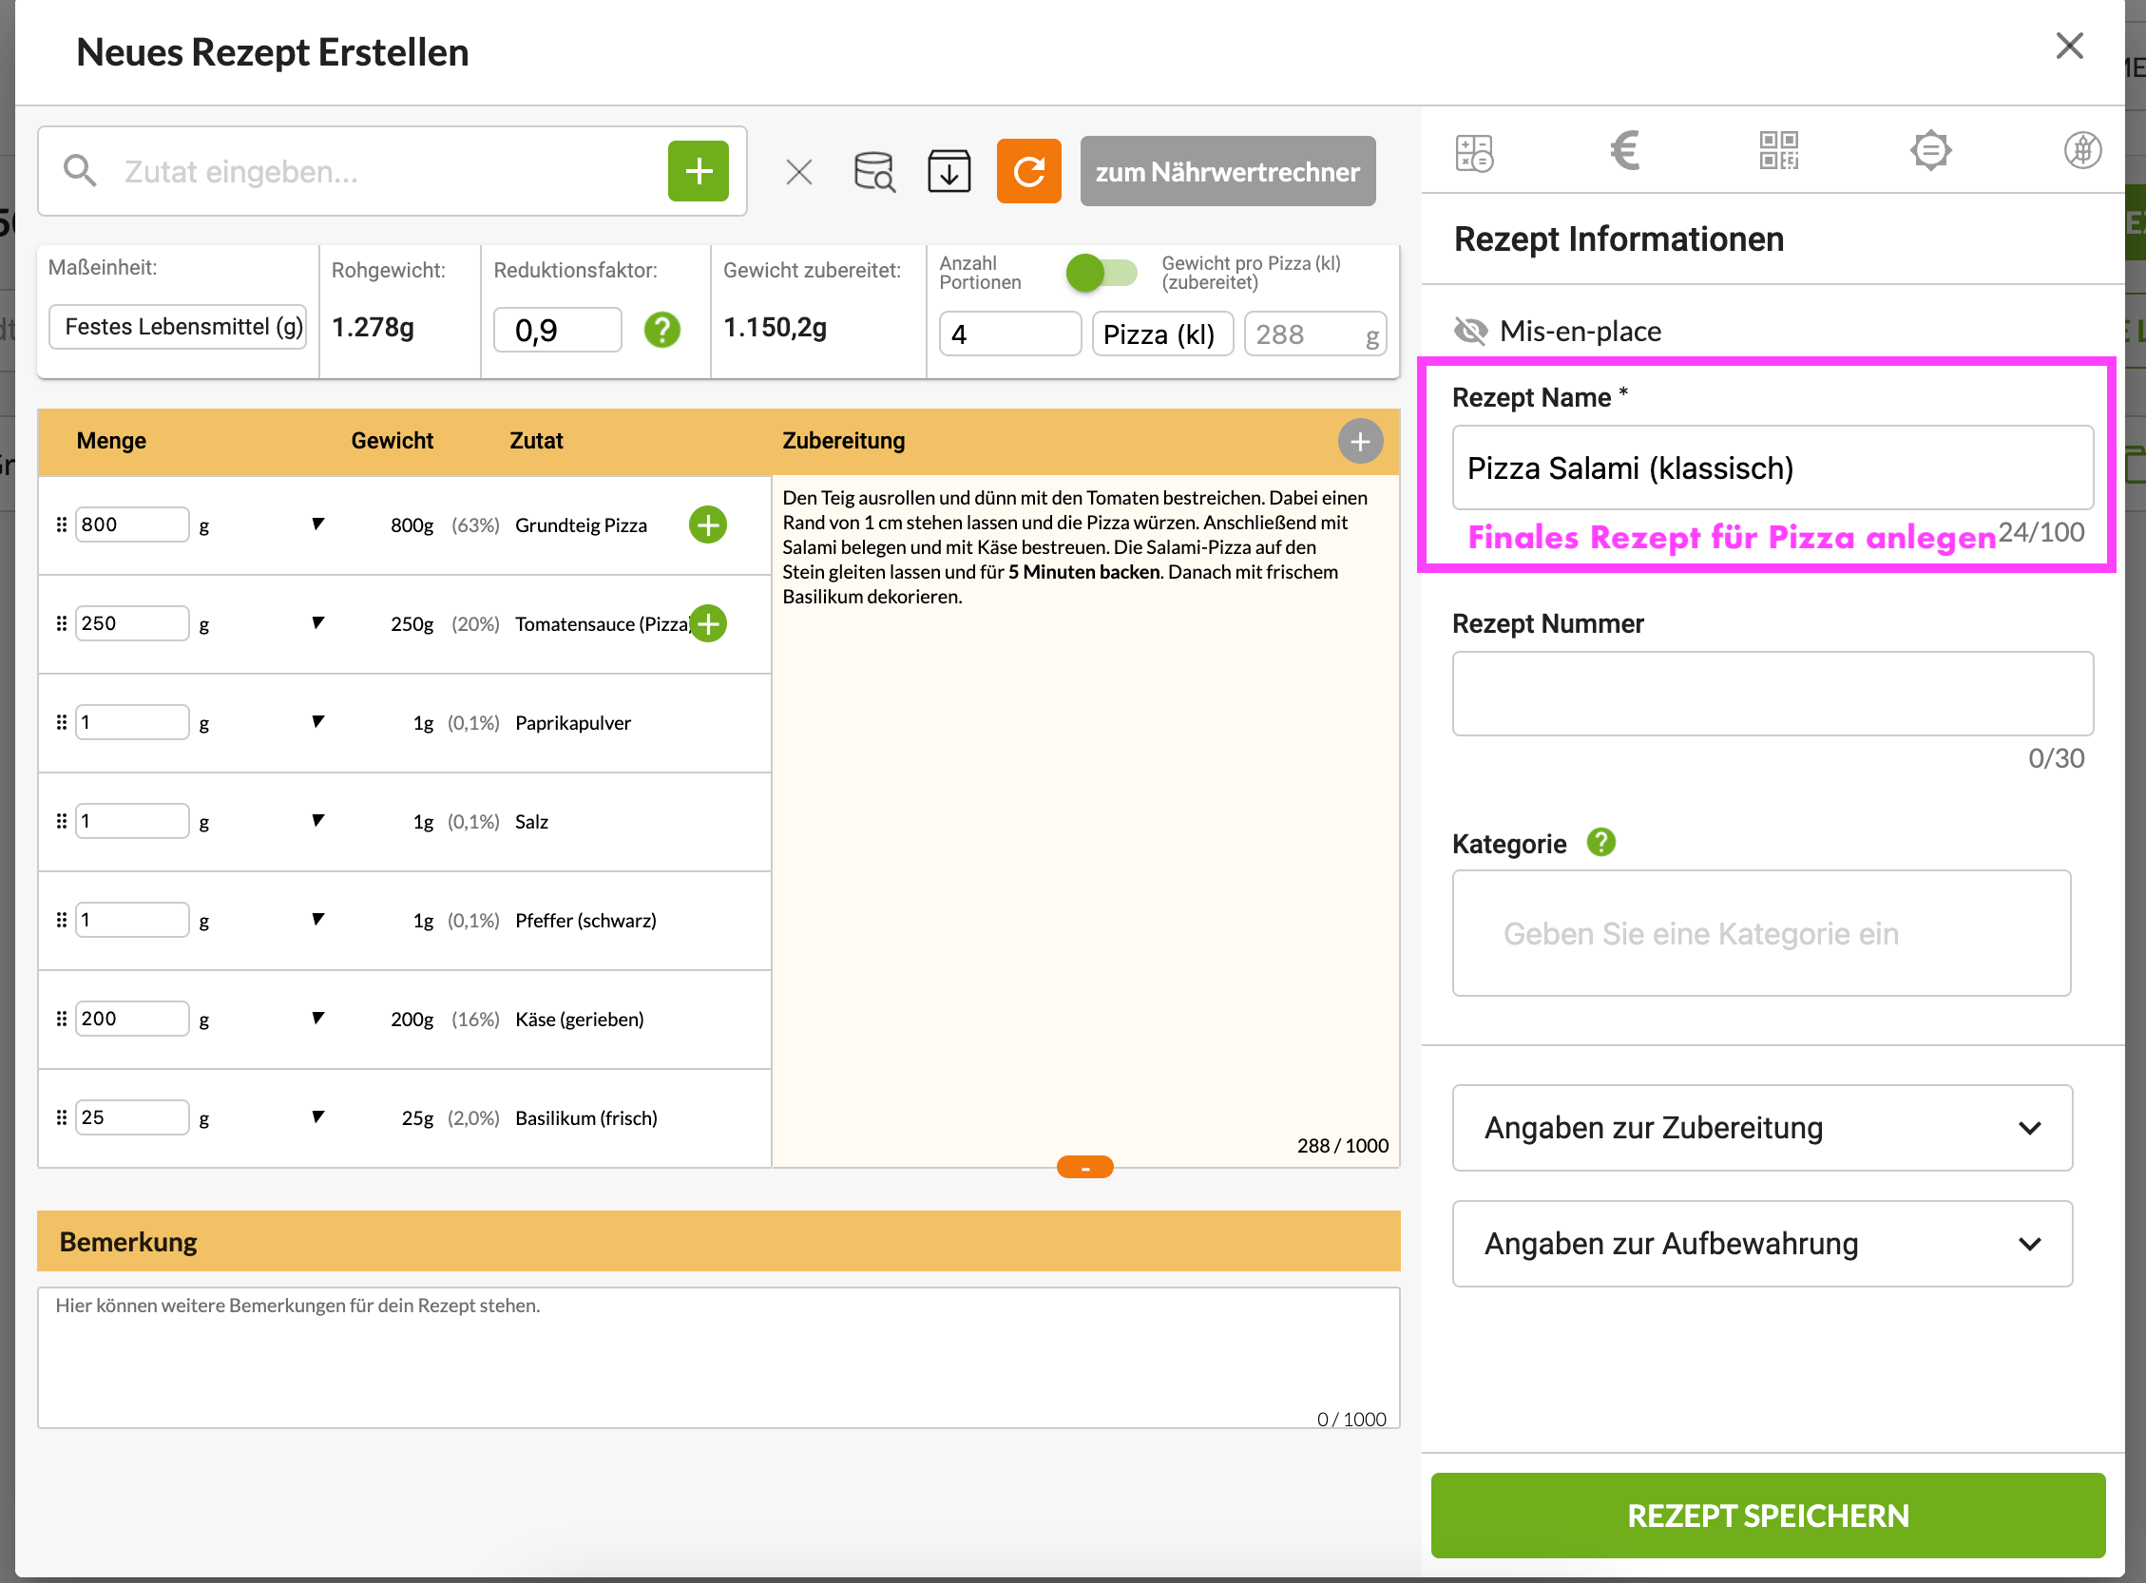2146x1583 pixels.
Task: Expand Angaben zur Zubereitung section
Action: pos(1762,1128)
